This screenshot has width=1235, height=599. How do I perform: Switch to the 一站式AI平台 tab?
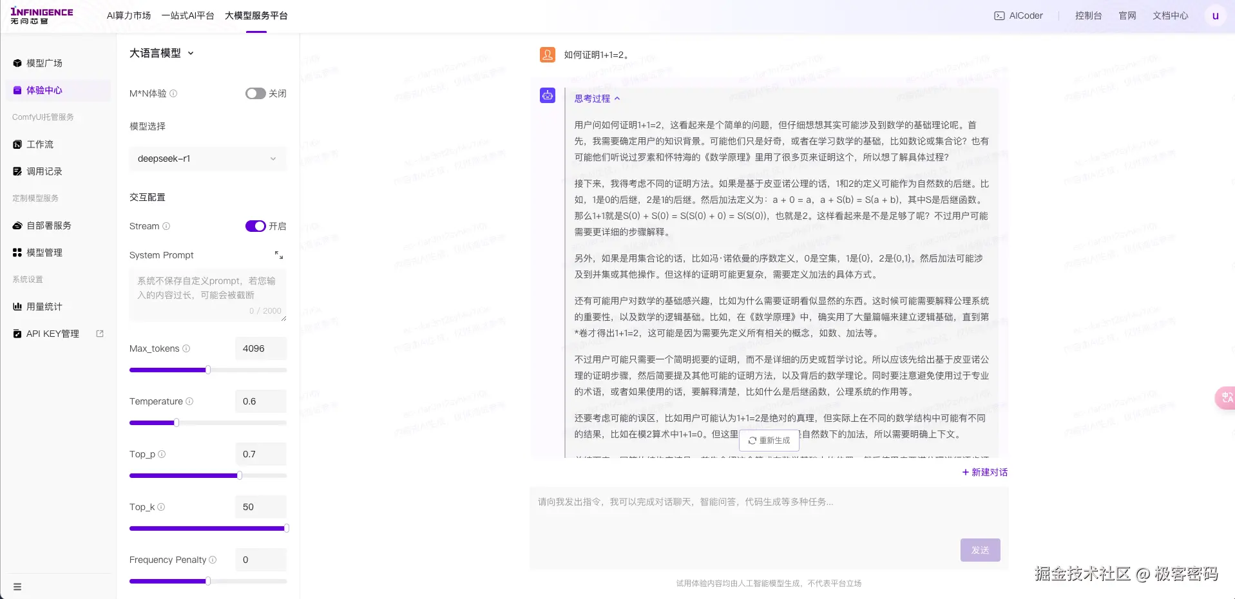pos(187,15)
